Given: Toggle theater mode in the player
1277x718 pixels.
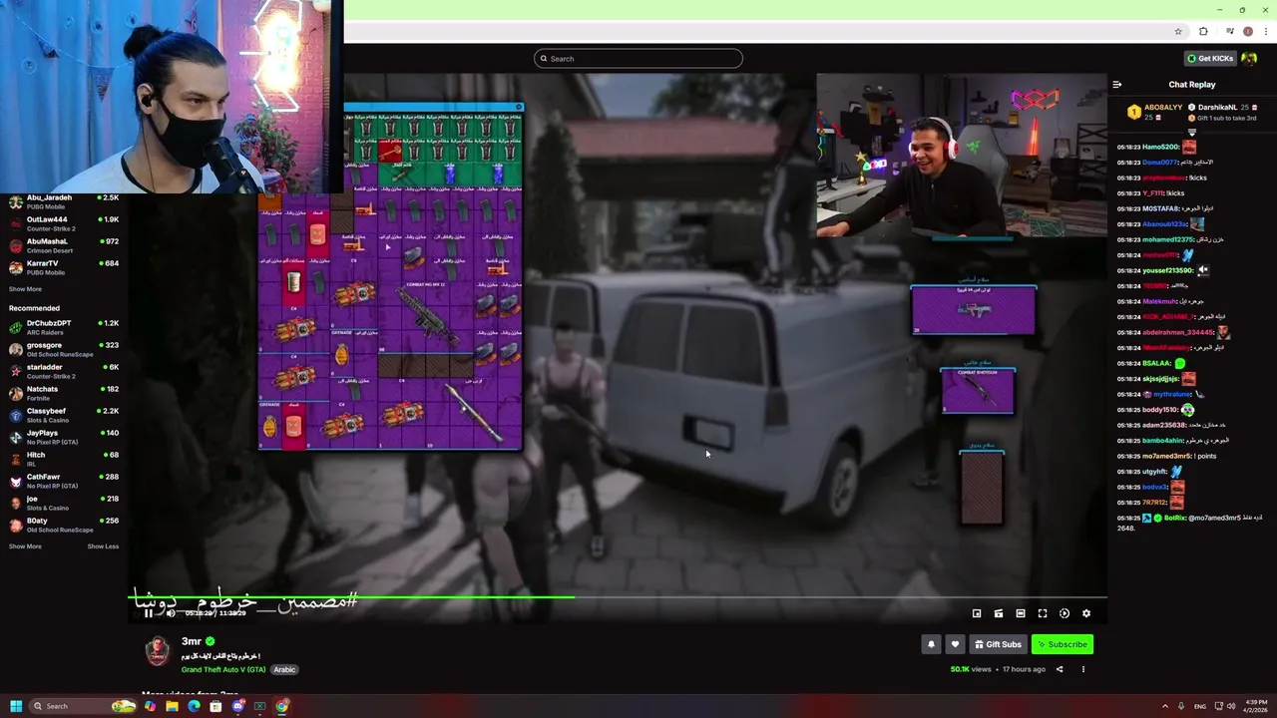Looking at the screenshot, I should coord(1021,613).
